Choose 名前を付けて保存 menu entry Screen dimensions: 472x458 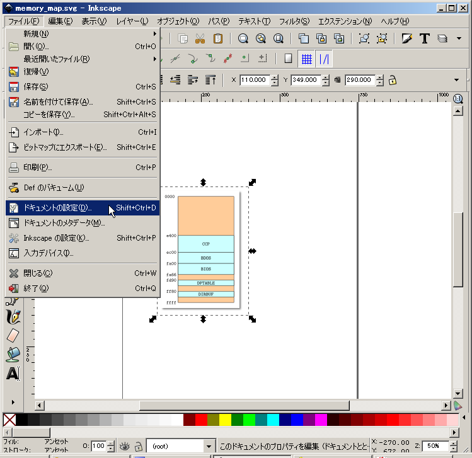pyautogui.click(x=83, y=102)
